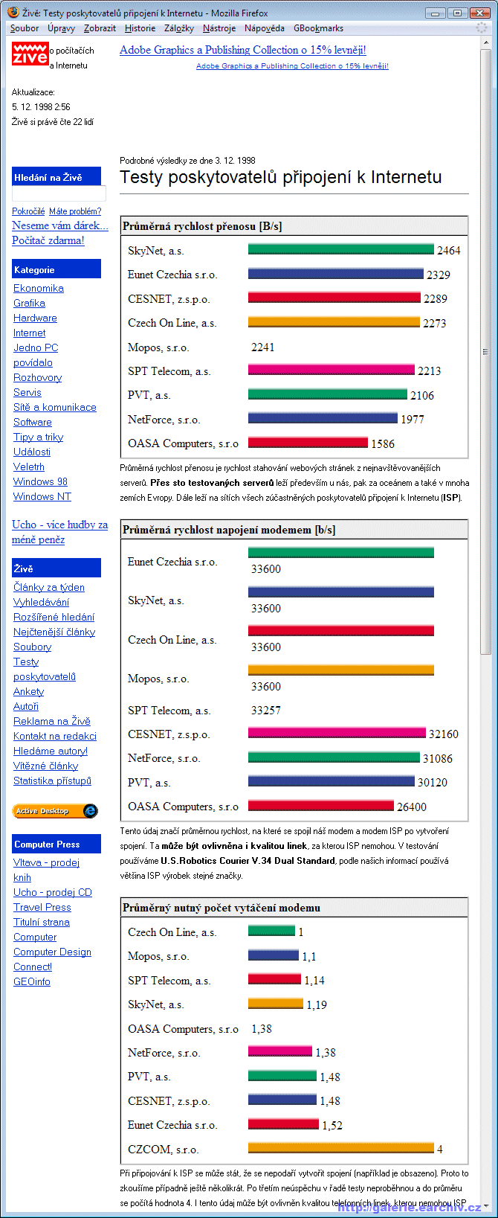498x1218 pixels.
Task: Click the Active Desktop badge
Action: [56, 810]
